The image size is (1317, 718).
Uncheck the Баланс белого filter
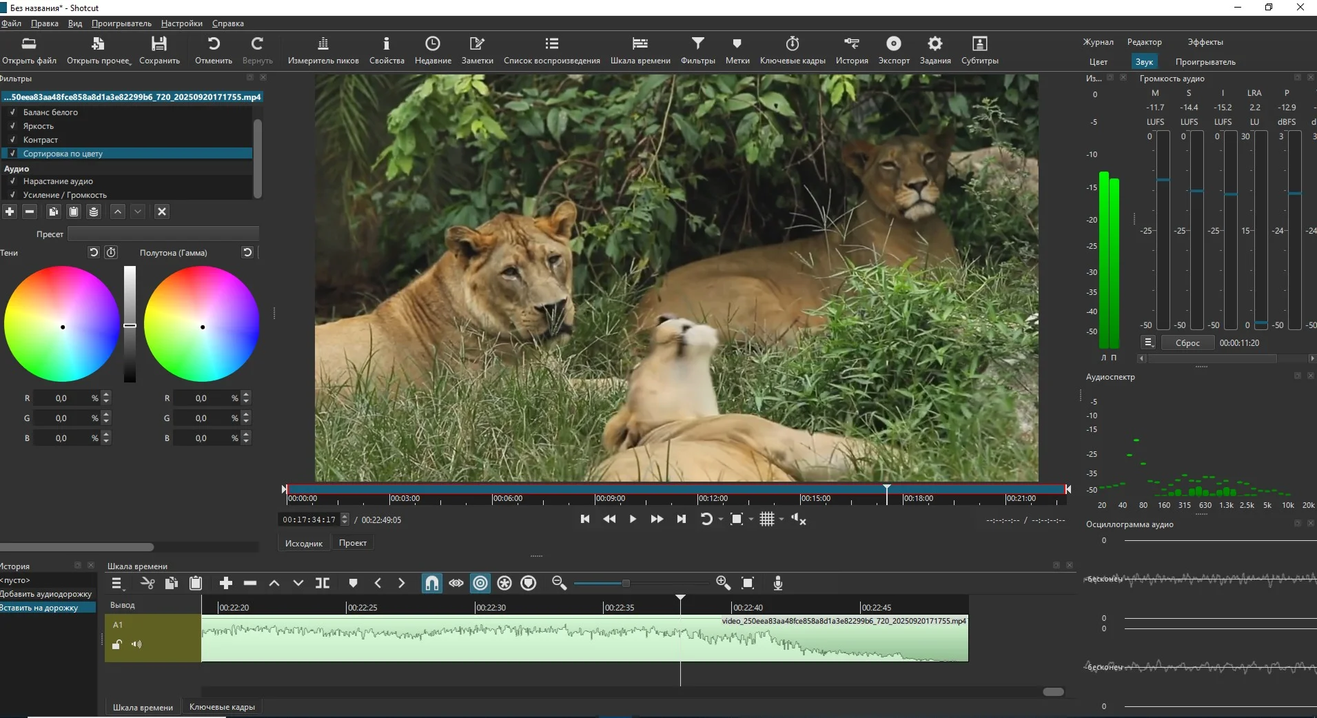click(12, 112)
